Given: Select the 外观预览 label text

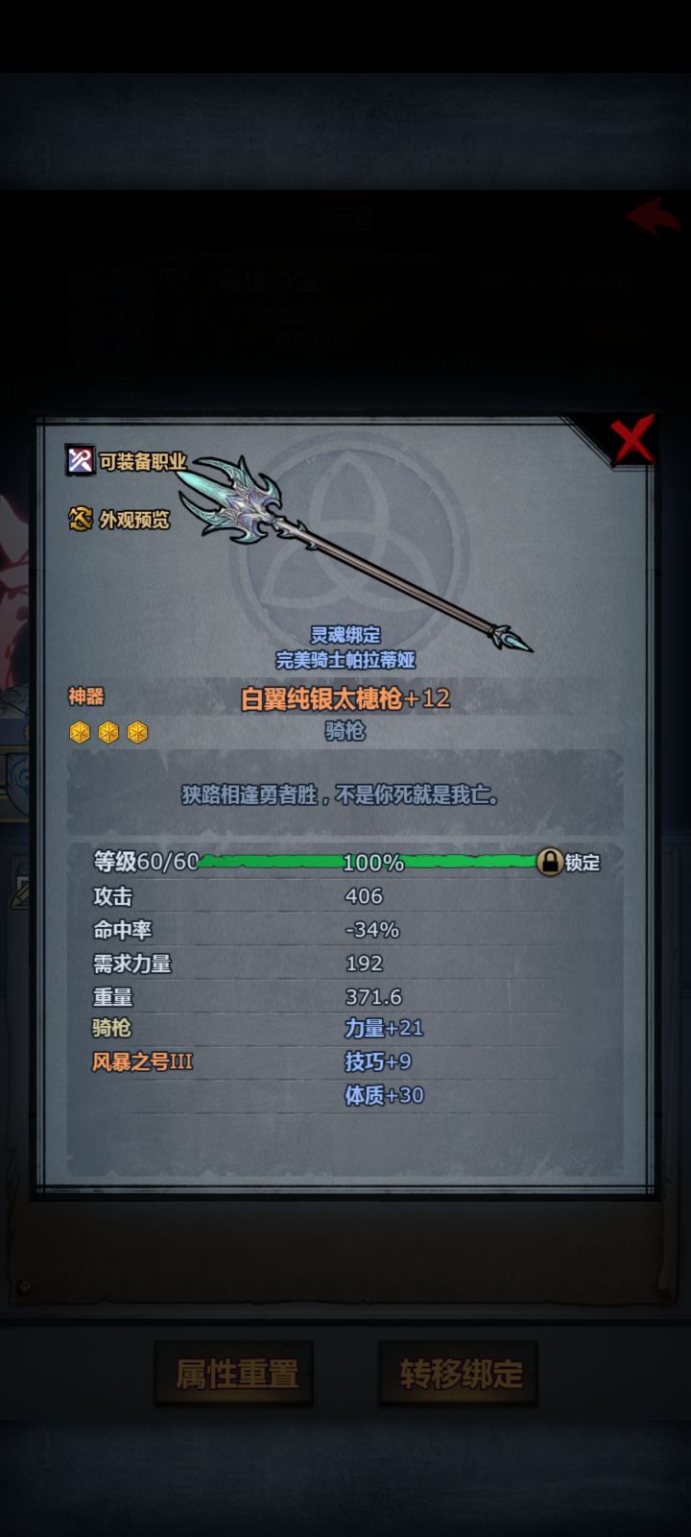Looking at the screenshot, I should [134, 520].
